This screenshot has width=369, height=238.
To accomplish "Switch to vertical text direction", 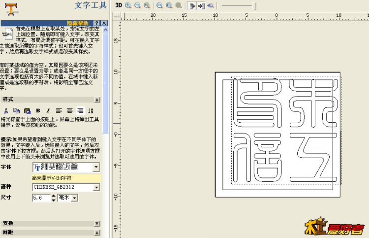I will pyautogui.click(x=91, y=111).
